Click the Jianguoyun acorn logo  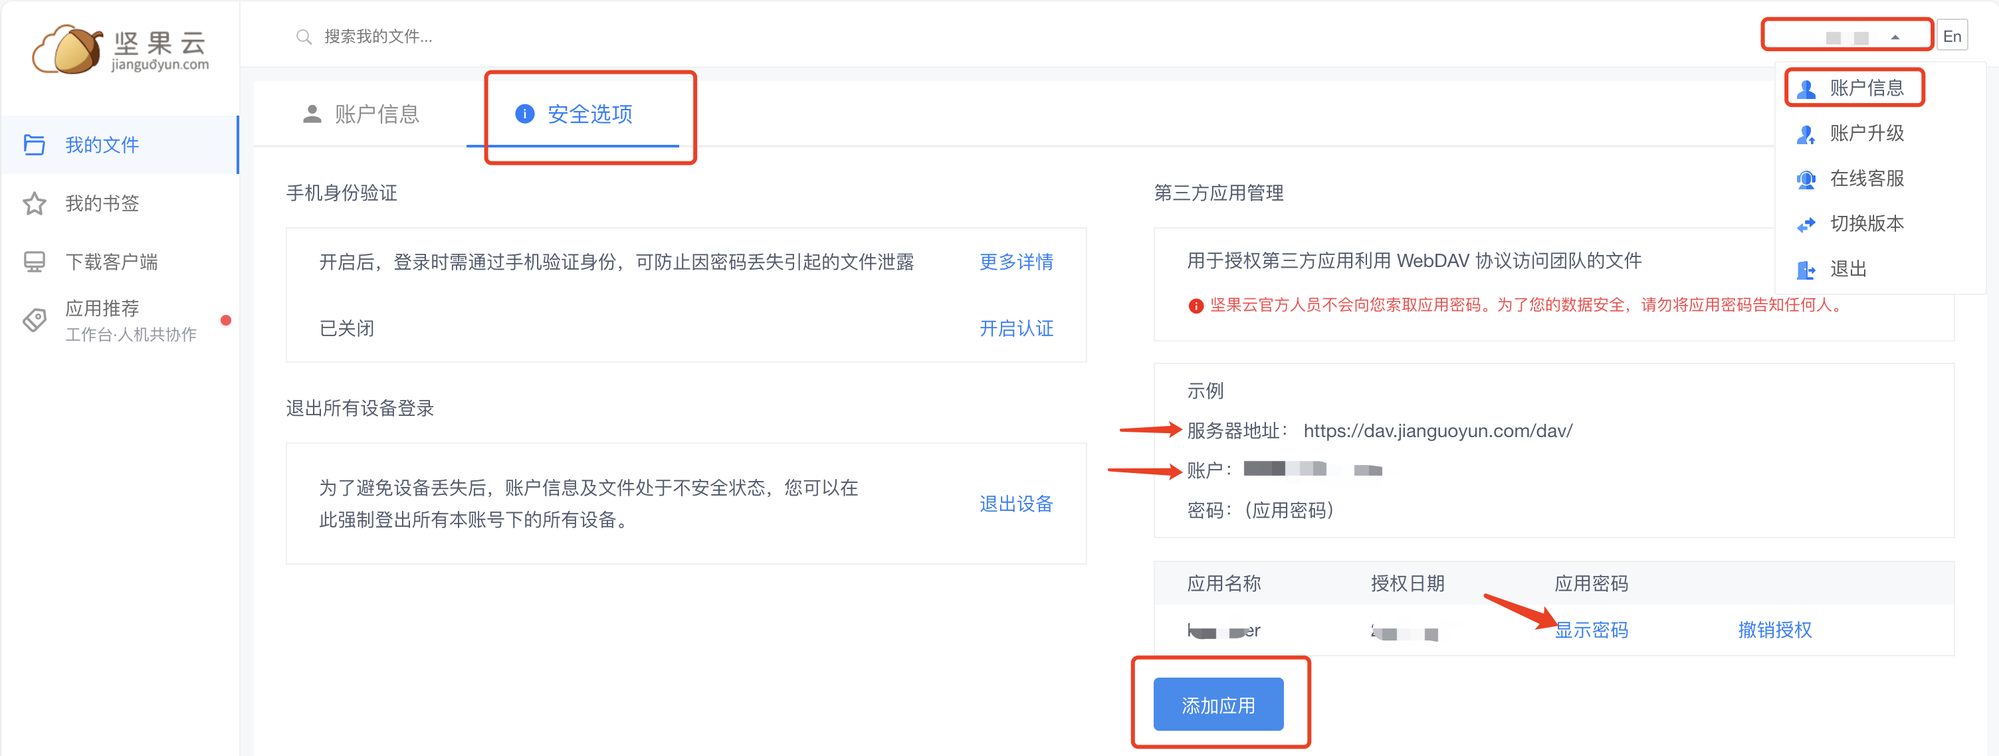click(68, 49)
